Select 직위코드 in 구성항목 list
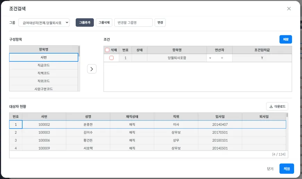Screen dimensions: 302x179 coord(43,81)
